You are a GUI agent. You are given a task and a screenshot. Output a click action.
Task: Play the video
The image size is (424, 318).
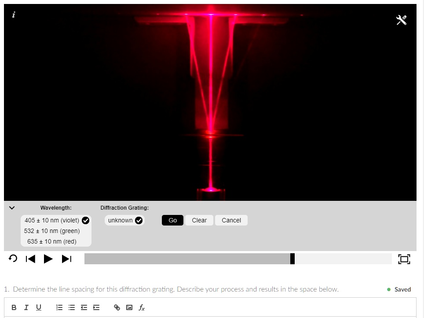point(48,259)
